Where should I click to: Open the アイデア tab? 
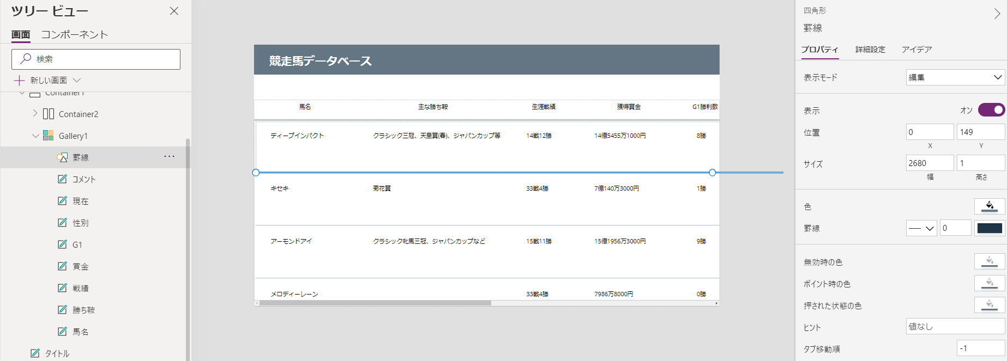916,50
